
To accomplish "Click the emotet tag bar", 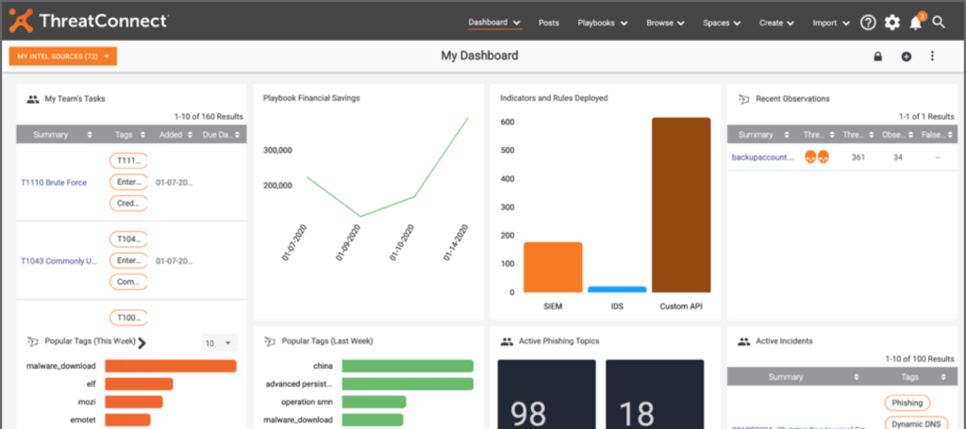I will coord(127,420).
